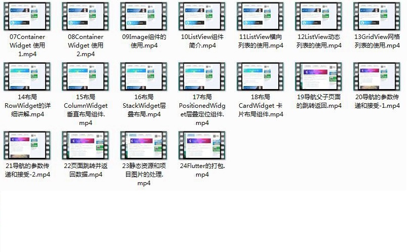Select the 13GridView网格列表的使用.mp4 video icon
Screen dimensions: 407x252
(x=377, y=17)
